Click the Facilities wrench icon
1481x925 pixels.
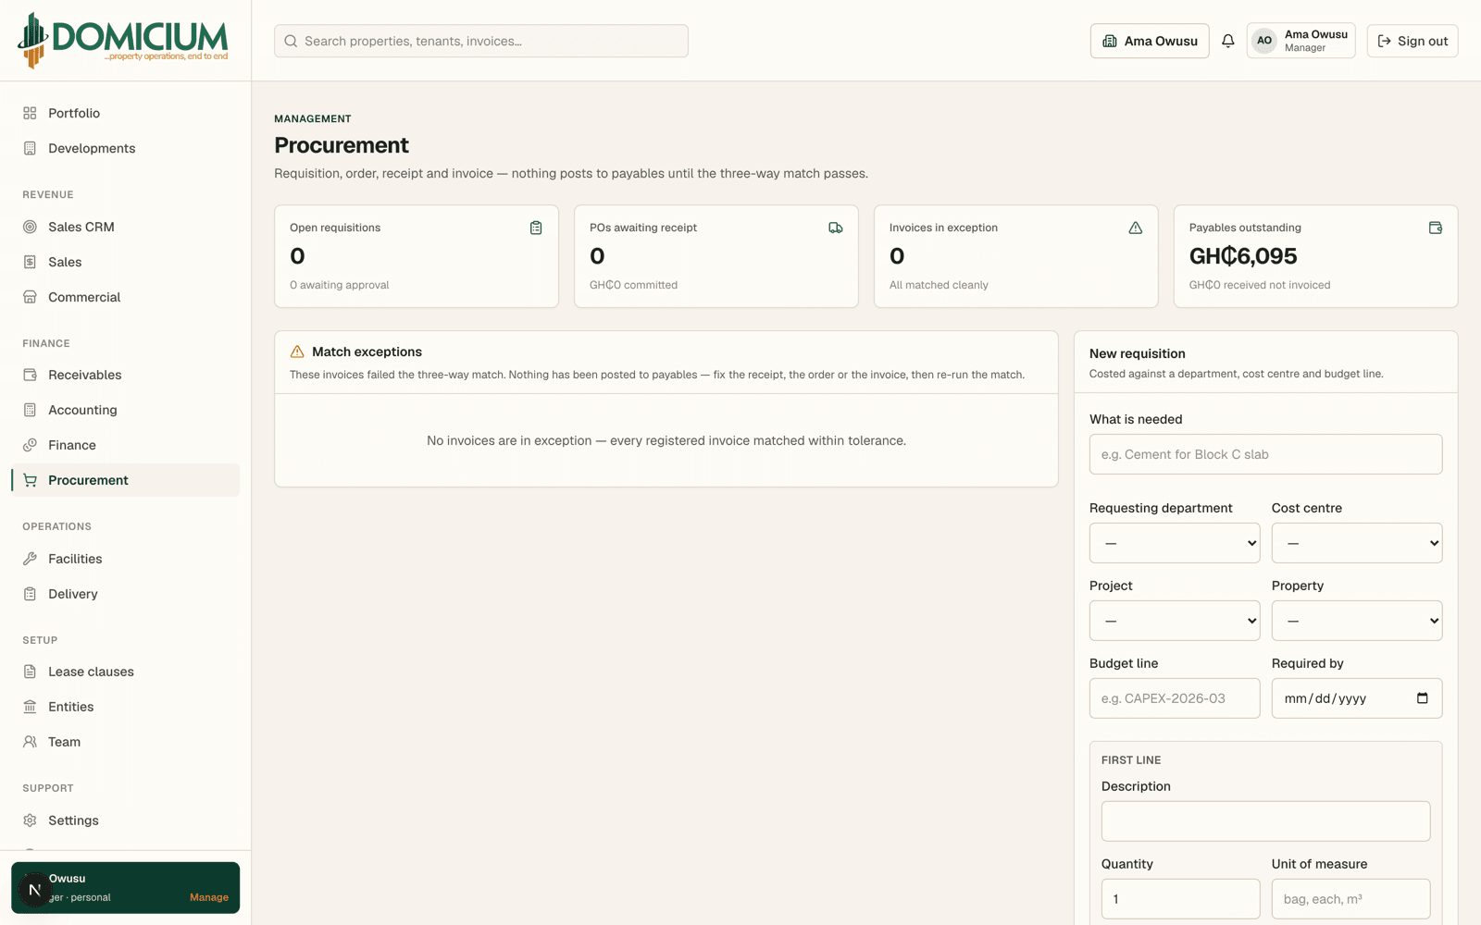point(30,559)
